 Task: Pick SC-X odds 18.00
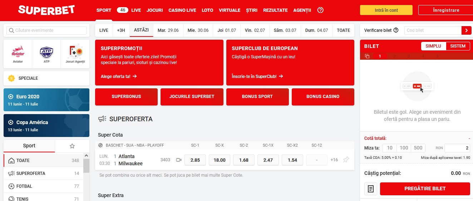[220, 160]
